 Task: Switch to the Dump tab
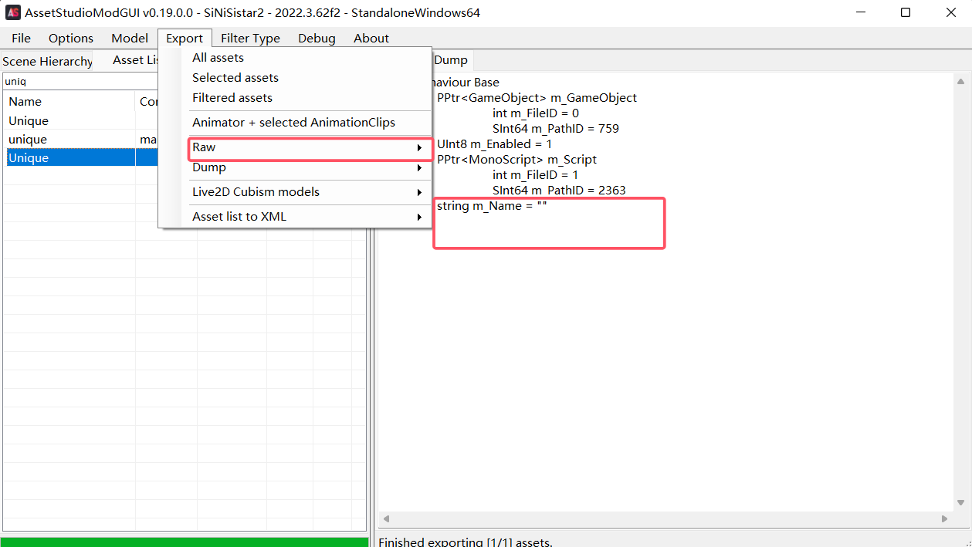(x=450, y=60)
